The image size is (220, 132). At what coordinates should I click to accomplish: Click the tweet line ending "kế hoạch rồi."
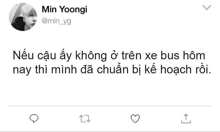coord(112,70)
